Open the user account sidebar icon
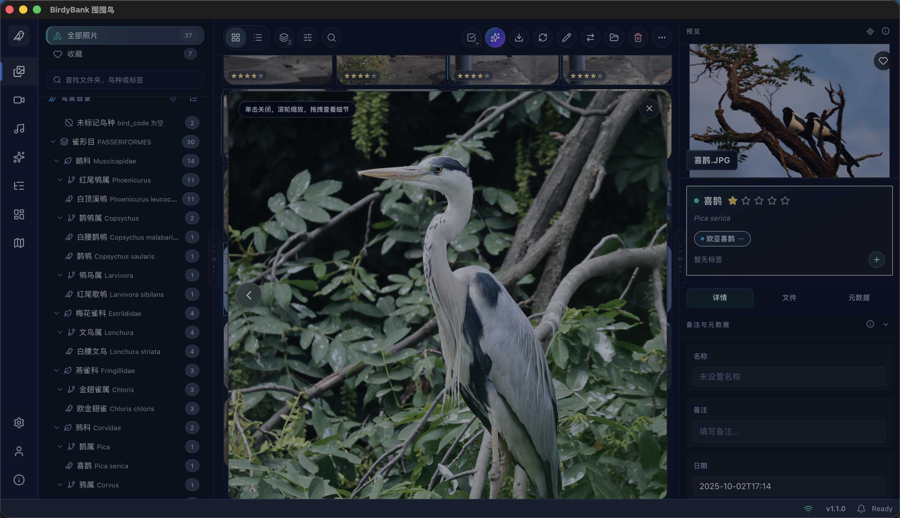The width and height of the screenshot is (900, 518). (x=19, y=452)
